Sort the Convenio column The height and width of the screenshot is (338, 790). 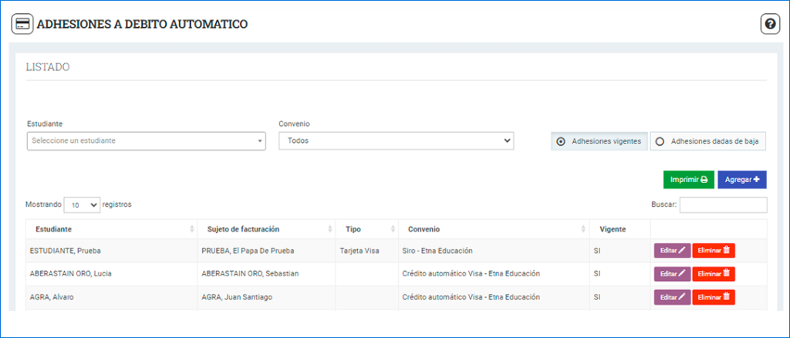point(583,229)
